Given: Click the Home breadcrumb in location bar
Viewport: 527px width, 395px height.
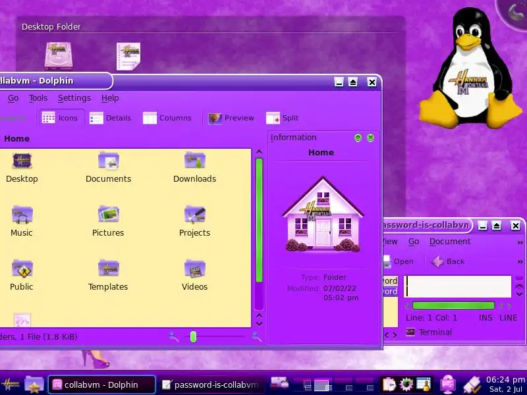Looking at the screenshot, I should (x=17, y=138).
